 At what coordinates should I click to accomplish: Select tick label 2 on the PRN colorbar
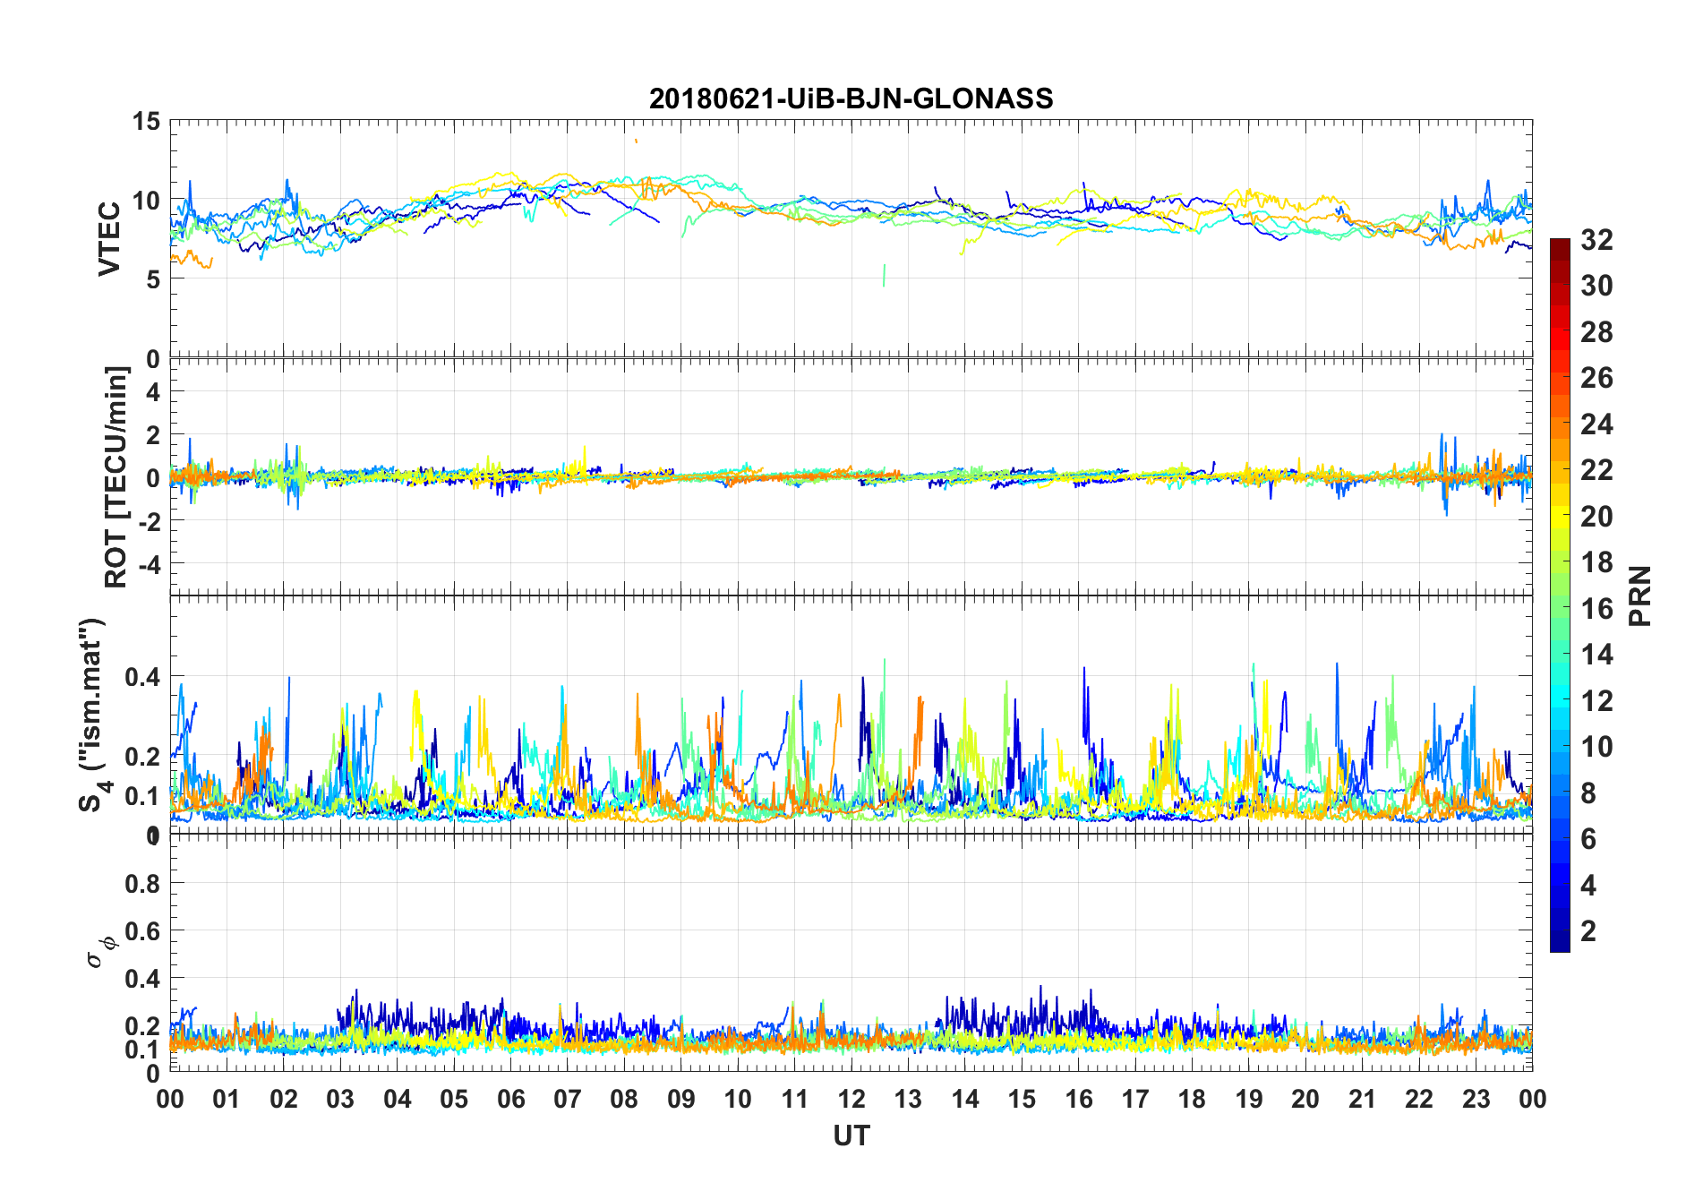(1588, 931)
